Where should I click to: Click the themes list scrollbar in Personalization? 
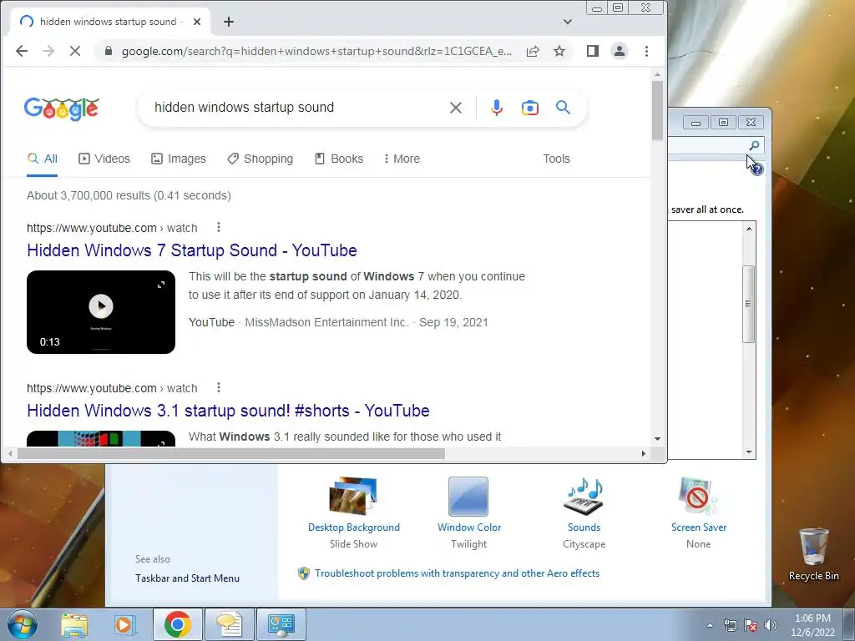click(x=749, y=304)
